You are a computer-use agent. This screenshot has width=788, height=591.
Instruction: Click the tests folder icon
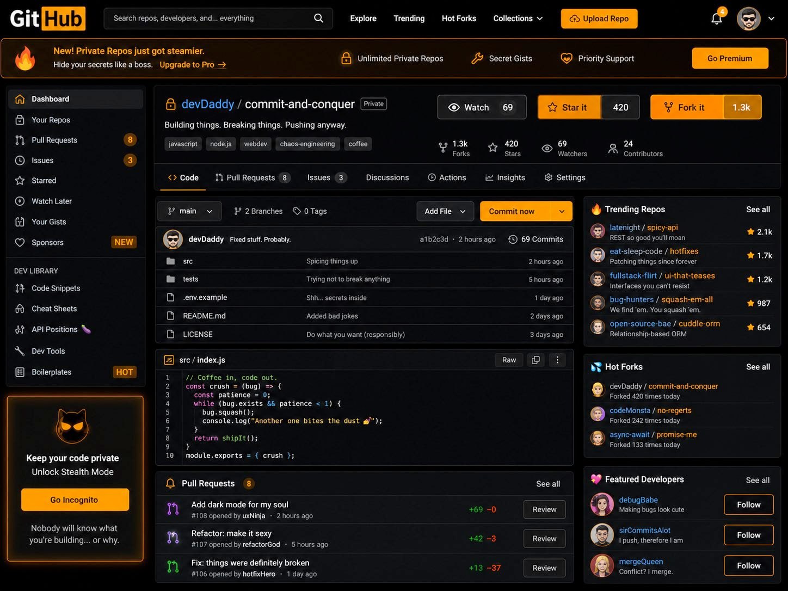click(170, 279)
